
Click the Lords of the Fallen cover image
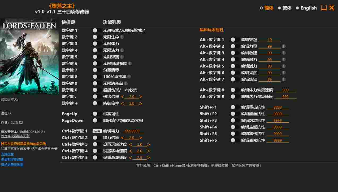coord(29,56)
